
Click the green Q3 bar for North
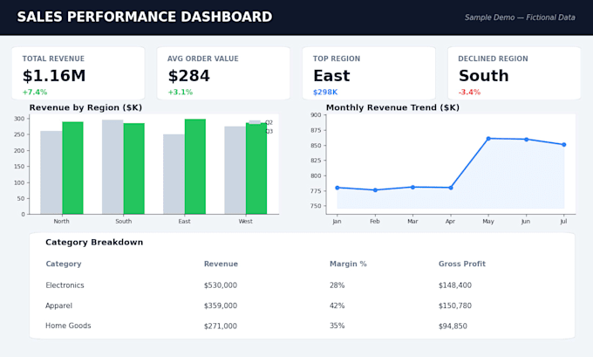pyautogui.click(x=72, y=168)
